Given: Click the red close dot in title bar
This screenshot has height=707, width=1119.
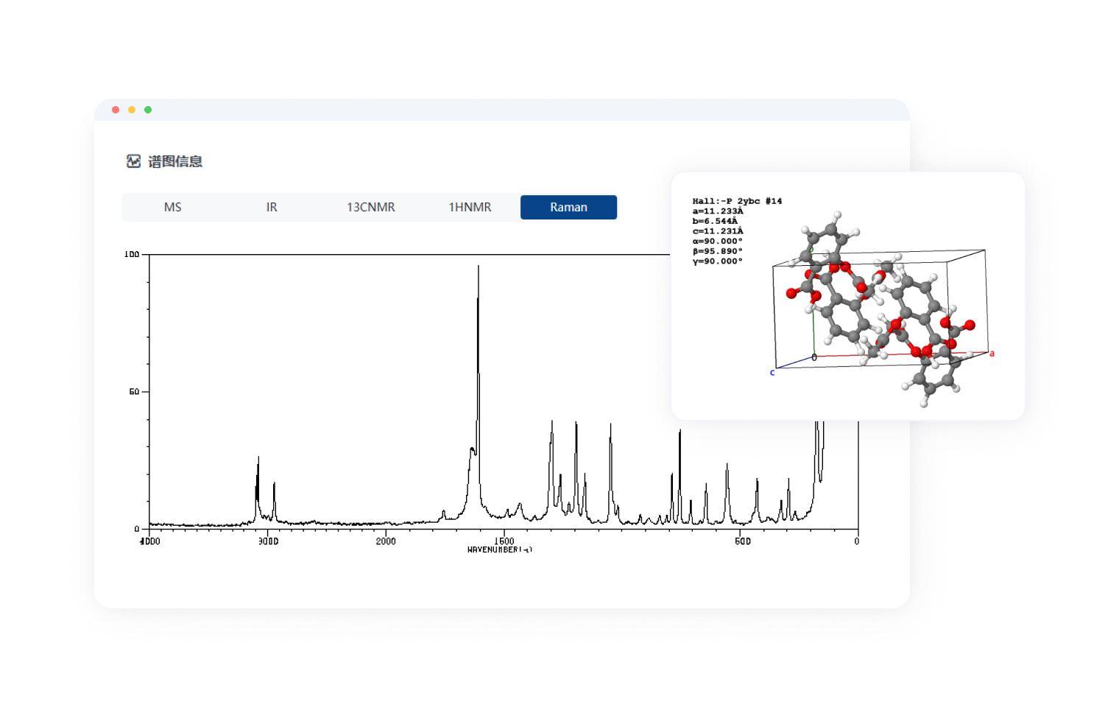Looking at the screenshot, I should tap(116, 110).
